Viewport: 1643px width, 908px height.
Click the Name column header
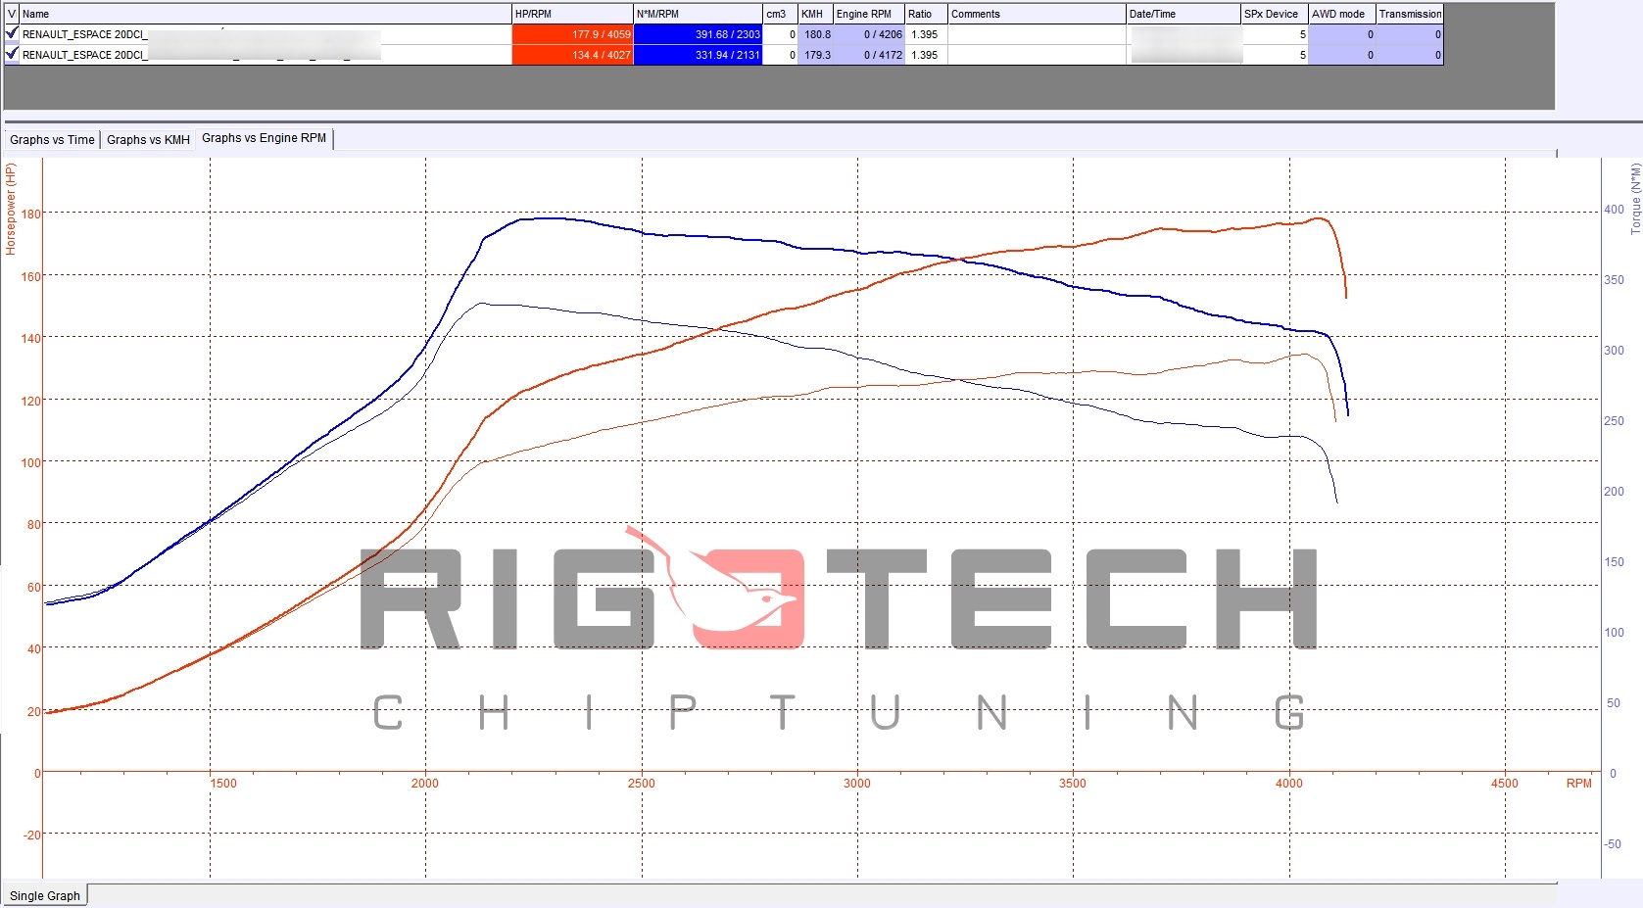click(x=266, y=14)
